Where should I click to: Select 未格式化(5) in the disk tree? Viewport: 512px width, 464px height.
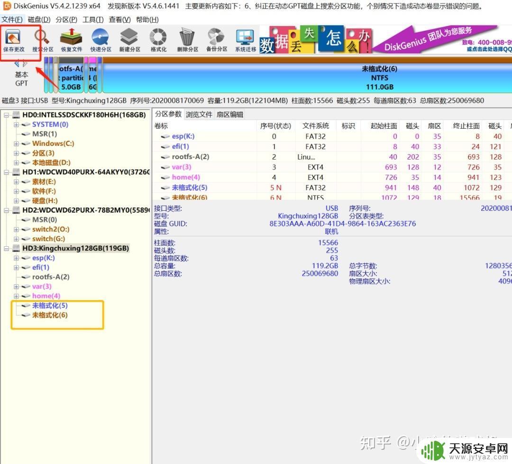50,305
